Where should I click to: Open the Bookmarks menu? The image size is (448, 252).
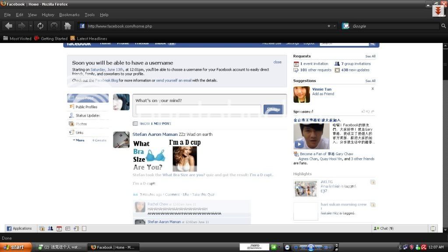(70, 15)
